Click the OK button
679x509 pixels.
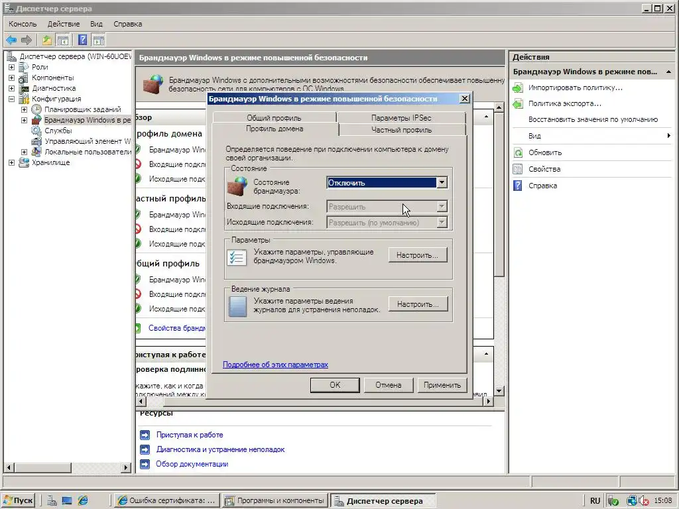tap(335, 385)
